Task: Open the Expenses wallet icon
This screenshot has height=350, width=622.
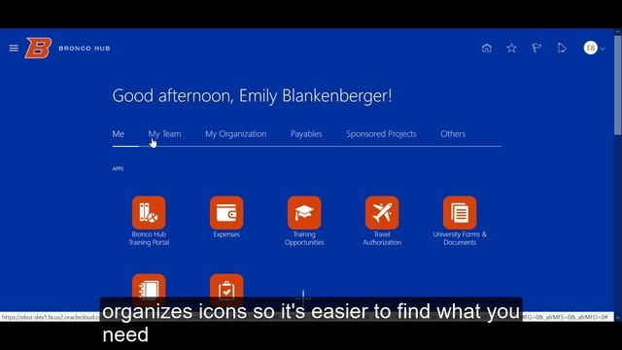Action: pyautogui.click(x=226, y=213)
